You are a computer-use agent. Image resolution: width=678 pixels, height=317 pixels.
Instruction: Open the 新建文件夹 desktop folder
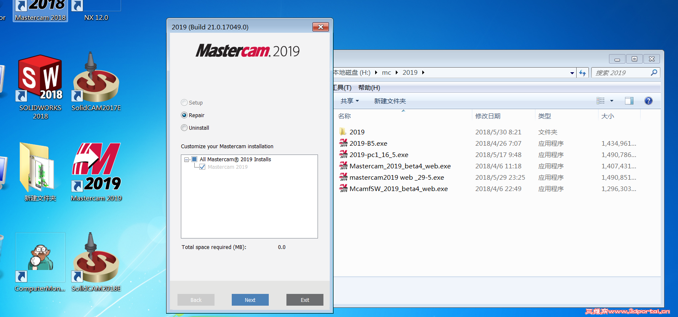[x=40, y=172]
